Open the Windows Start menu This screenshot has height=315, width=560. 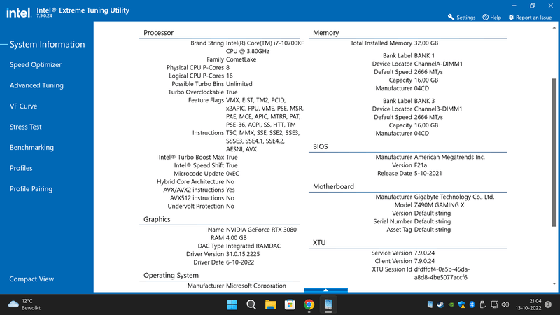tap(232, 304)
